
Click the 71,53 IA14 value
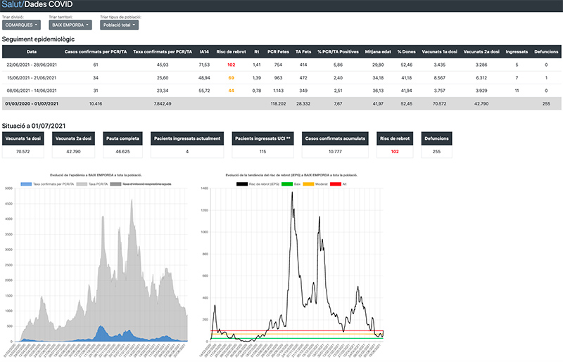pos(204,65)
